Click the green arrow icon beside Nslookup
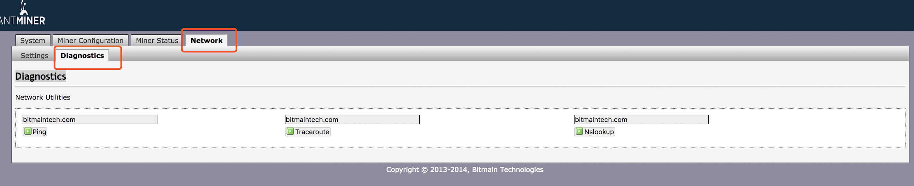 [x=579, y=132]
